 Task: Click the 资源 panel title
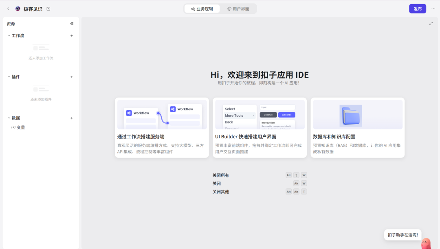11,24
